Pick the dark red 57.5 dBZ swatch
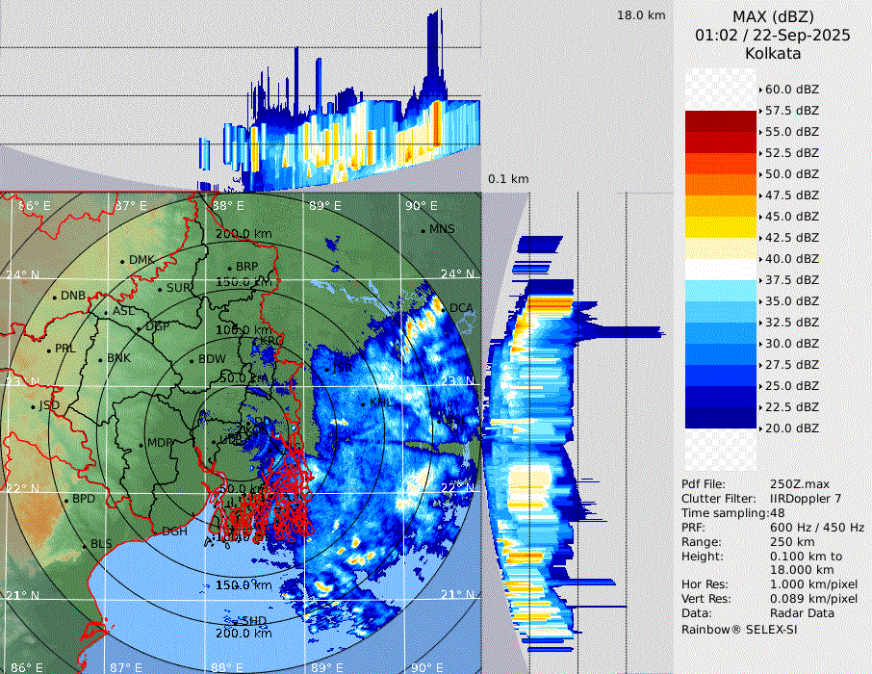The width and height of the screenshot is (872, 674). [720, 120]
